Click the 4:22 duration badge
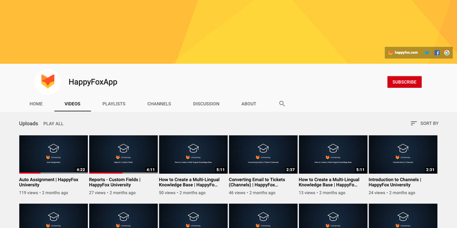 tap(81, 169)
